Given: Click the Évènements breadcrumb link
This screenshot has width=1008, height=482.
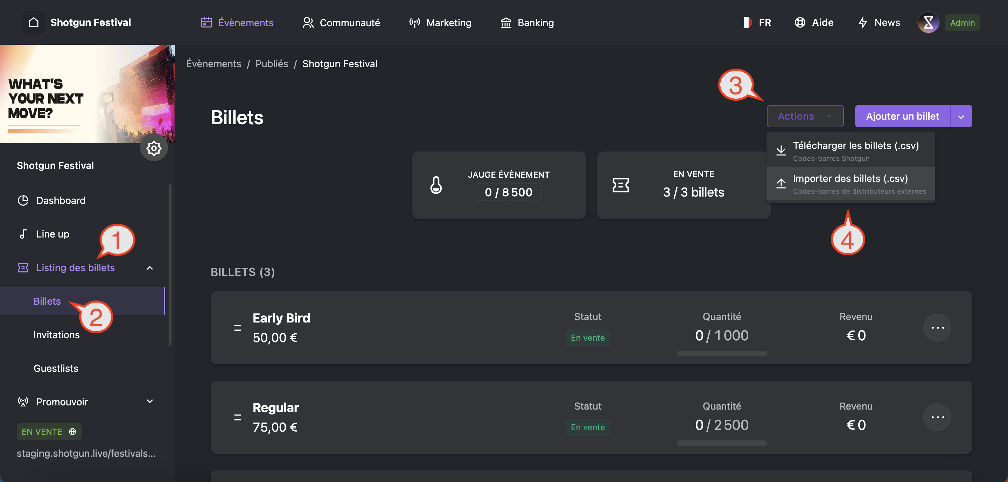Looking at the screenshot, I should tap(213, 64).
